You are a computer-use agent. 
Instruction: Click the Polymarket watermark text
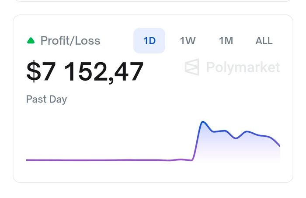click(243, 67)
